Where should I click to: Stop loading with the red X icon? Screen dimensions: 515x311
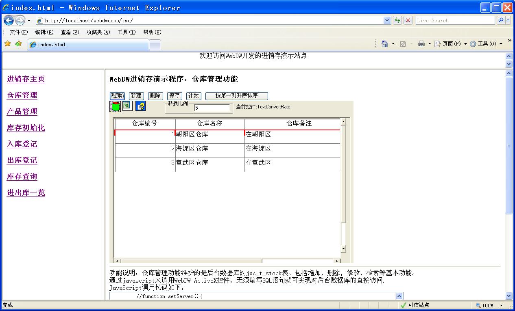(x=408, y=20)
